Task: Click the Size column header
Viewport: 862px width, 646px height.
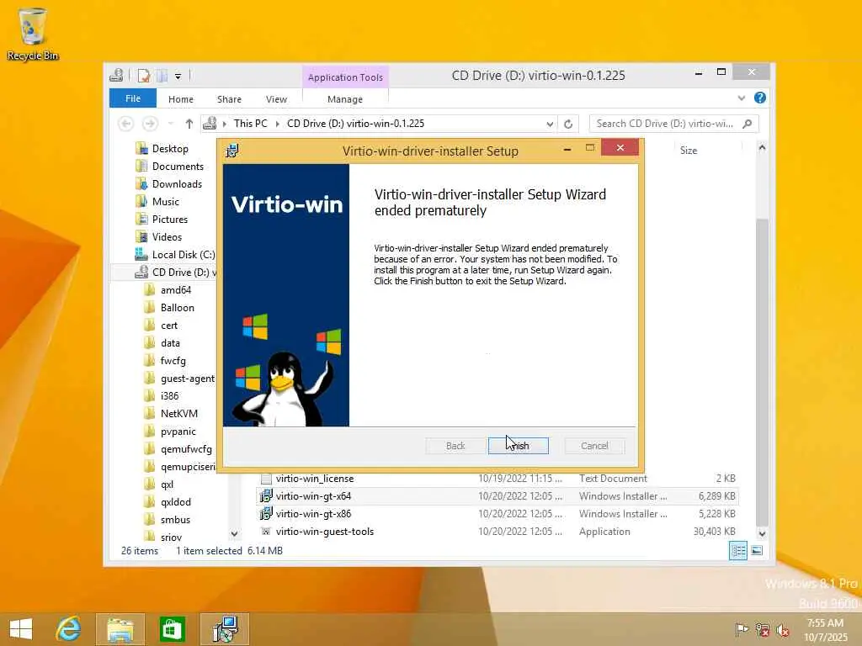Action: tap(689, 151)
